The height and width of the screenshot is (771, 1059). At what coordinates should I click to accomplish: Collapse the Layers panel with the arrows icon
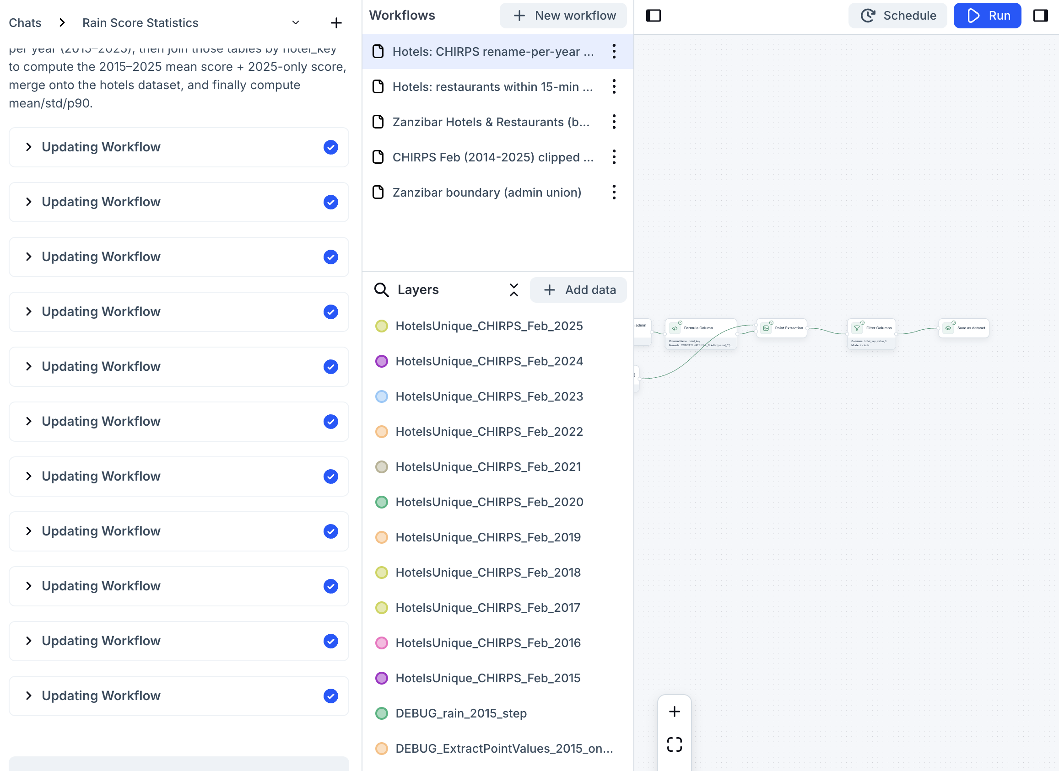513,290
